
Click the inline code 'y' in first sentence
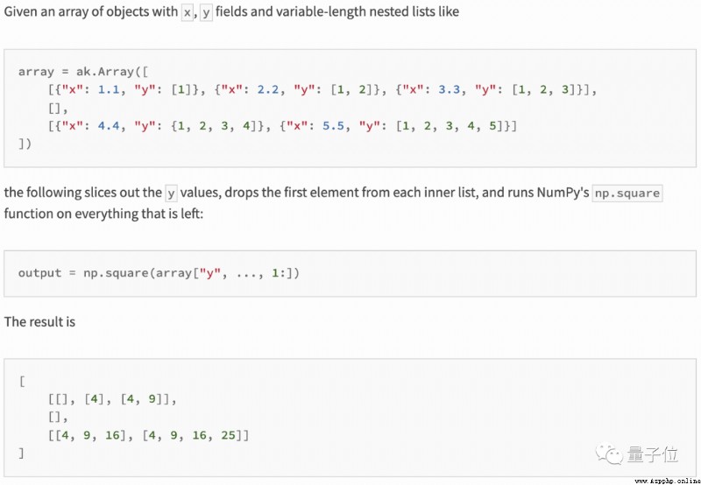tap(206, 12)
